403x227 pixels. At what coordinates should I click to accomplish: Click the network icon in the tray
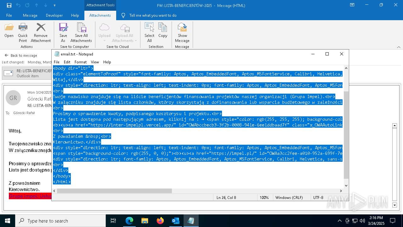point(355,221)
